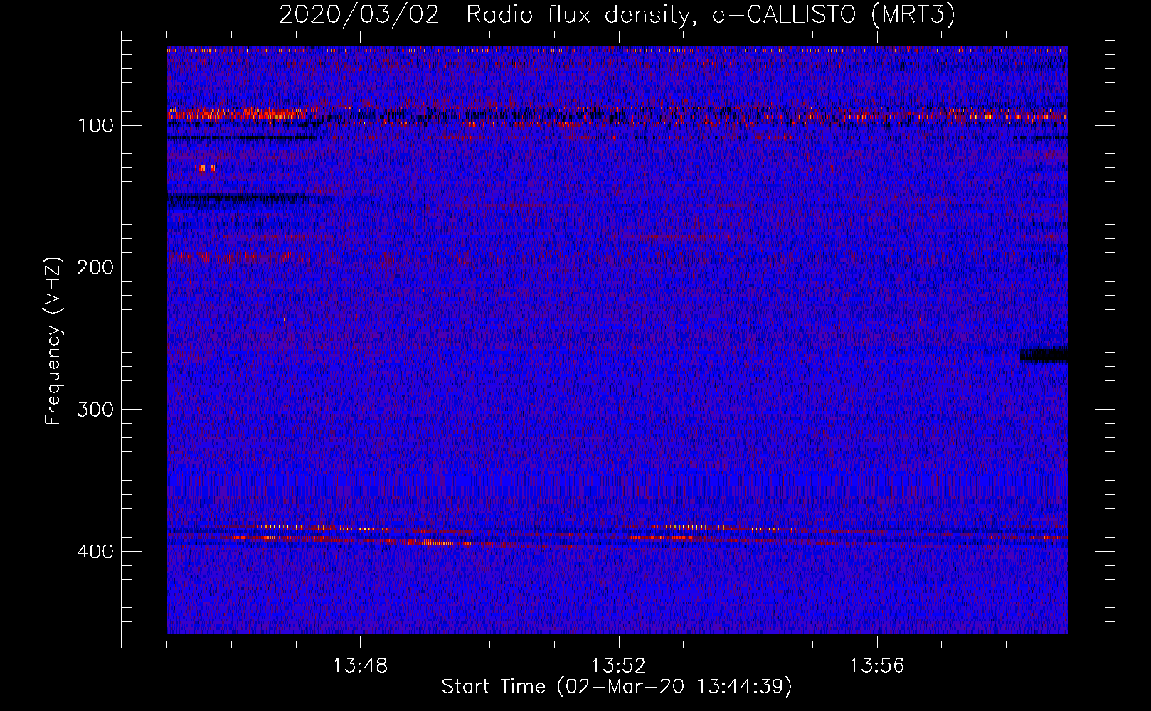Click the dark horizontal band near 150 MHz
This screenshot has height=711, width=1151.
(x=242, y=199)
